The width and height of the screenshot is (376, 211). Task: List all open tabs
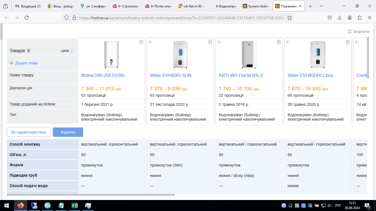(x=321, y=6)
